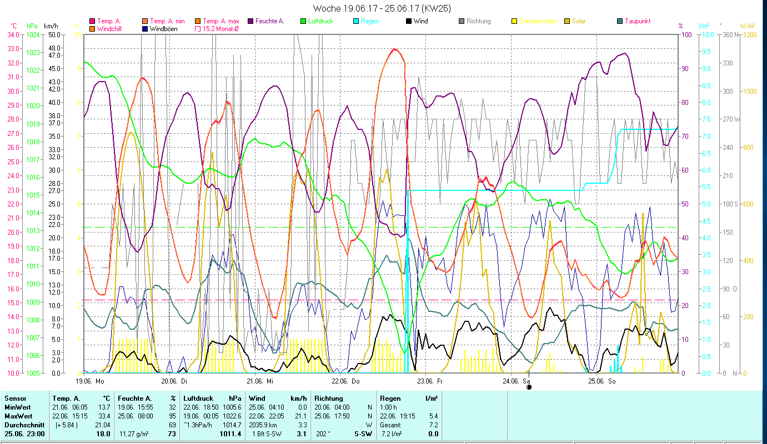The image size is (767, 444).
Task: Select the '21.06. Mi' date axis label
Action: click(x=260, y=381)
